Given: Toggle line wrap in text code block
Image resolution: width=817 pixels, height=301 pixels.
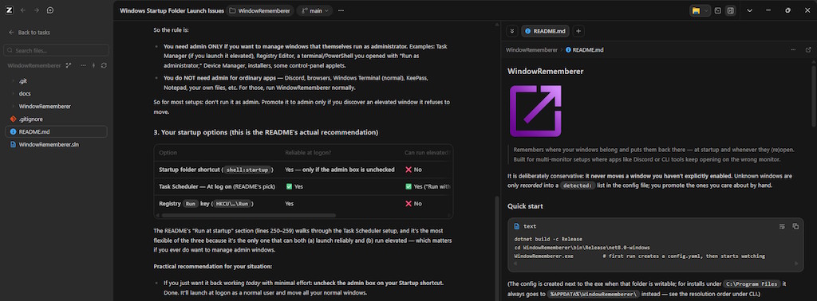Looking at the screenshot, I should [x=782, y=226].
